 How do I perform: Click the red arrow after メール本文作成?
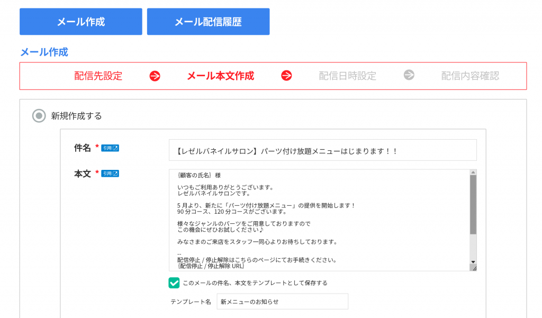pyautogui.click(x=286, y=76)
